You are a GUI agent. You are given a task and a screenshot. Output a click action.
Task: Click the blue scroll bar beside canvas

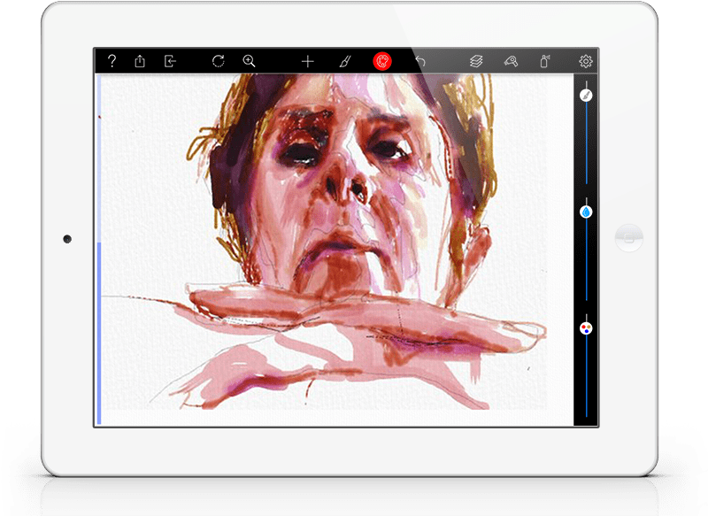(x=99, y=333)
